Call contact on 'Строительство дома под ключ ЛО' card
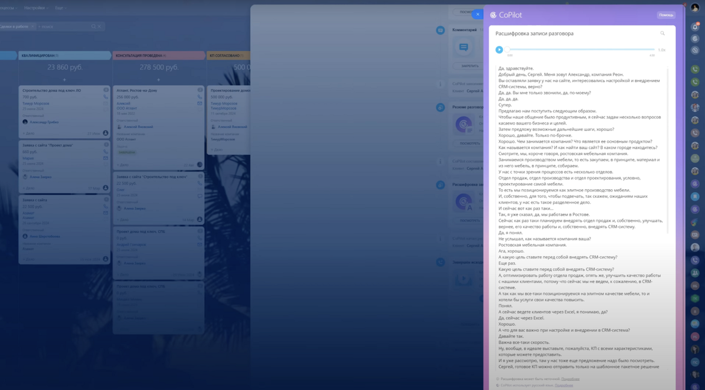 click(x=106, y=97)
